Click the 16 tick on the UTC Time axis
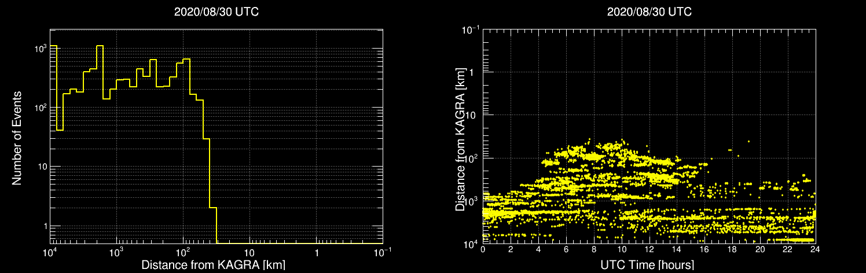 [704, 249]
